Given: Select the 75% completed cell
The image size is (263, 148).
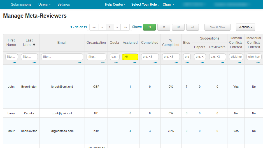Looking at the screenshot, I should point(171,131).
